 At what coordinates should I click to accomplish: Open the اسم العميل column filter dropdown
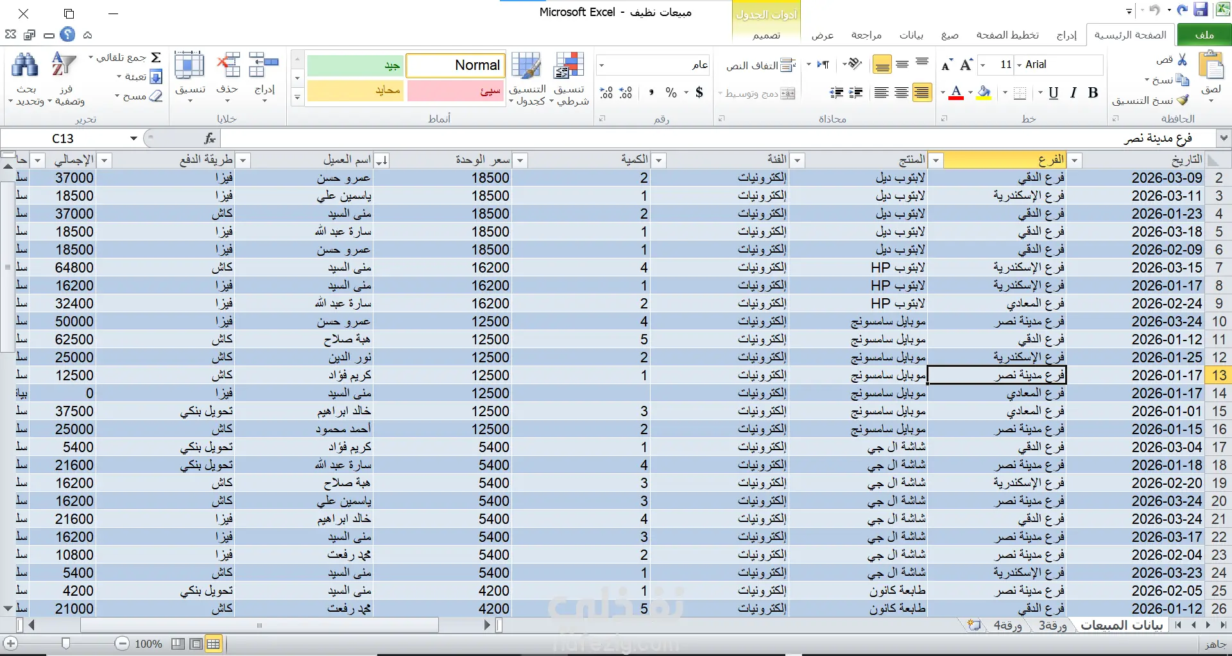tap(243, 160)
